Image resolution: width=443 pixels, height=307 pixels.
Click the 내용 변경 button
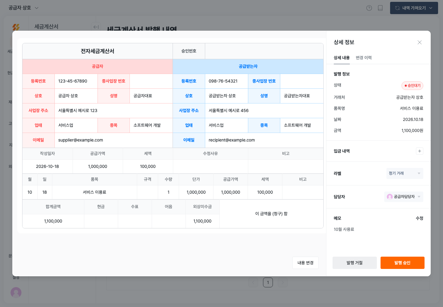click(305, 263)
